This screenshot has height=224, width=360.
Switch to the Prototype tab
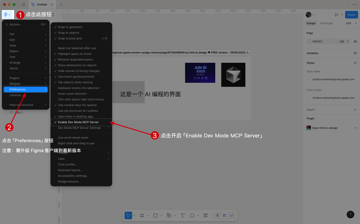pyautogui.click(x=326, y=23)
